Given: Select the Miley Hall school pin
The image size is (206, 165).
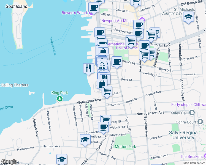Looking at the screenshot, I should 192,113.
